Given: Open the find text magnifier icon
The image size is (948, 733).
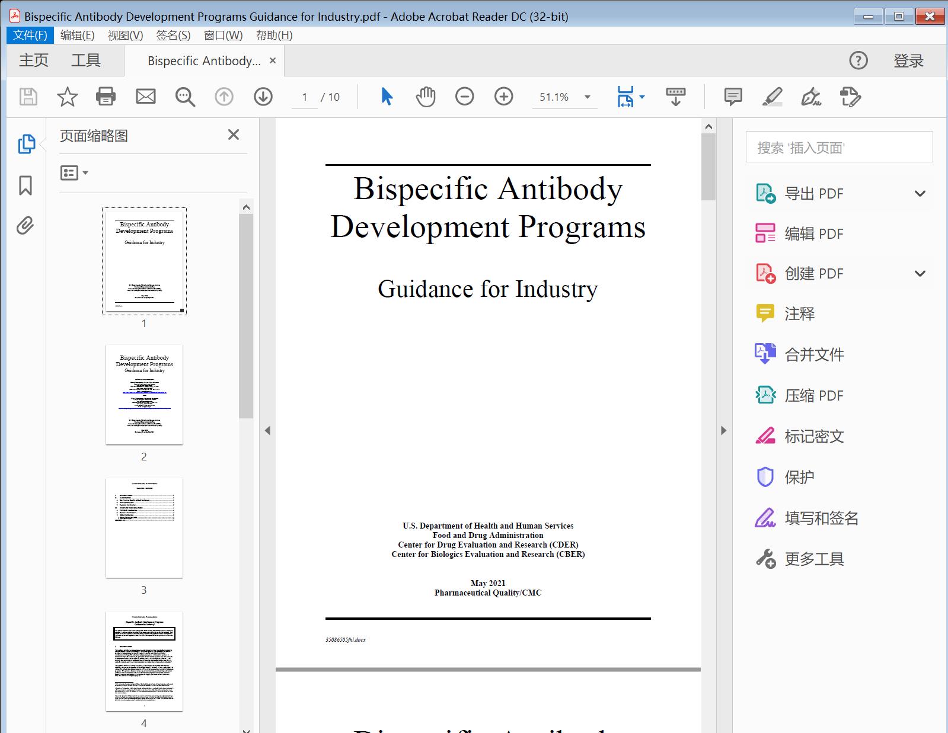Looking at the screenshot, I should click(x=185, y=97).
